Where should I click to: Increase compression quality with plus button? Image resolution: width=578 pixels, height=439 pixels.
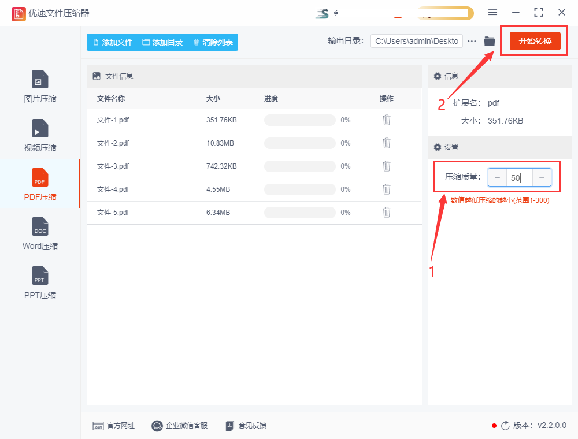542,177
